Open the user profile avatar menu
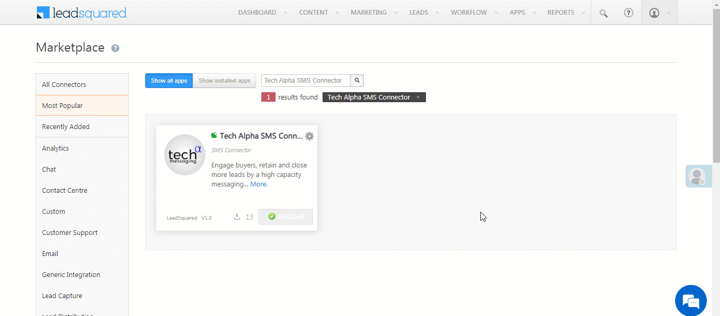The height and width of the screenshot is (316, 720). click(x=655, y=13)
